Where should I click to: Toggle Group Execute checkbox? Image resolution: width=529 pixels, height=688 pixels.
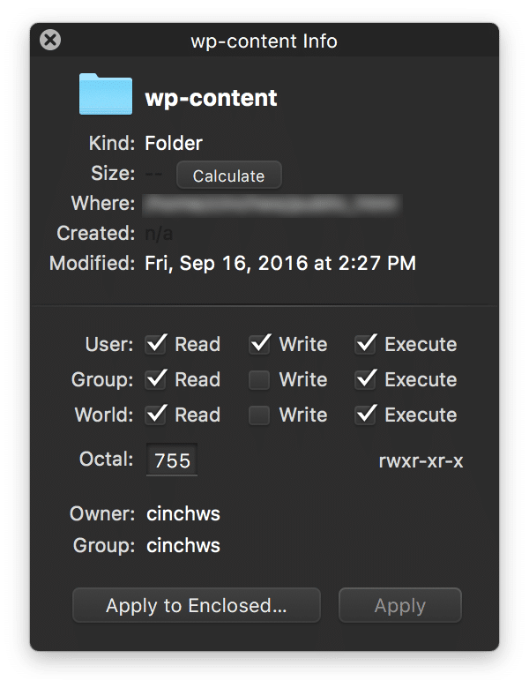click(367, 379)
